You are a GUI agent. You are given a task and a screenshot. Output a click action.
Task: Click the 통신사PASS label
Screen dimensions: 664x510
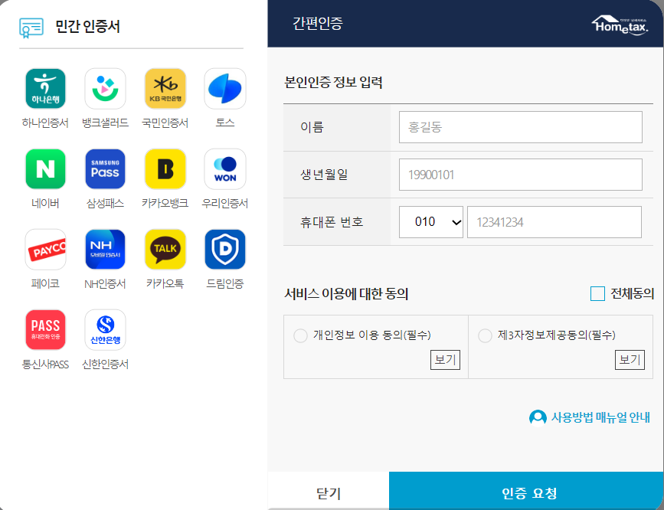coord(45,365)
